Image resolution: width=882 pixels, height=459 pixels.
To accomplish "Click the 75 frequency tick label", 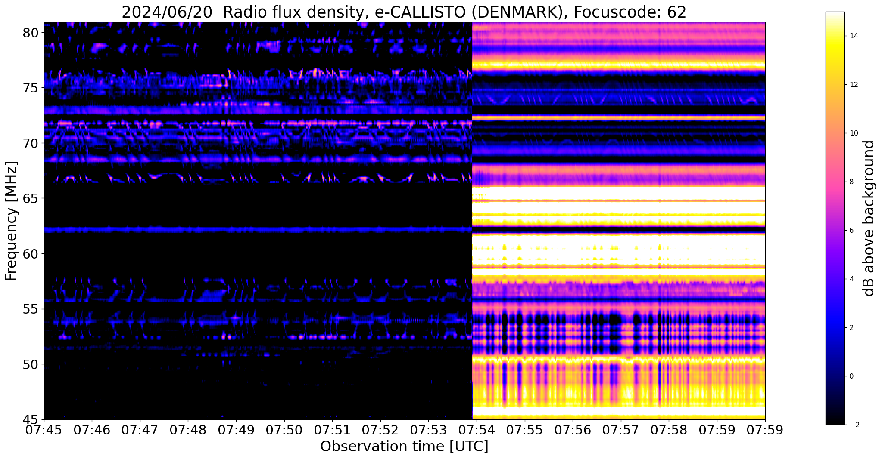I will 31,88.
